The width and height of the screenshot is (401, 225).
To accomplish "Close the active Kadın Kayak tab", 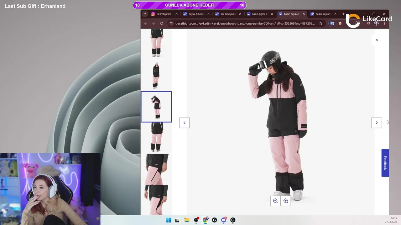I will click(304, 14).
